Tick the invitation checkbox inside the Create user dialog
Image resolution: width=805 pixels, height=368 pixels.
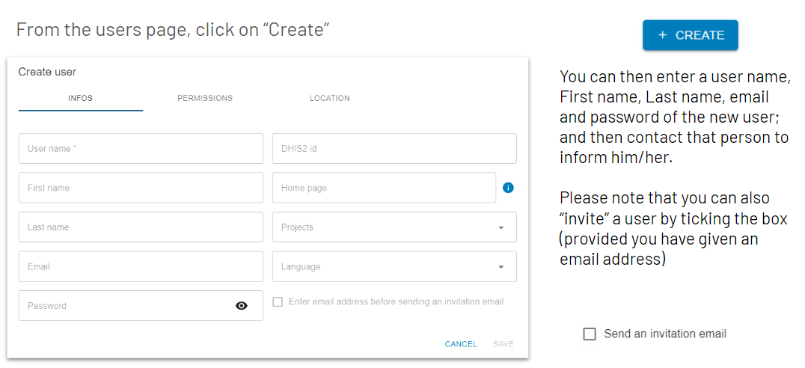[x=278, y=301]
